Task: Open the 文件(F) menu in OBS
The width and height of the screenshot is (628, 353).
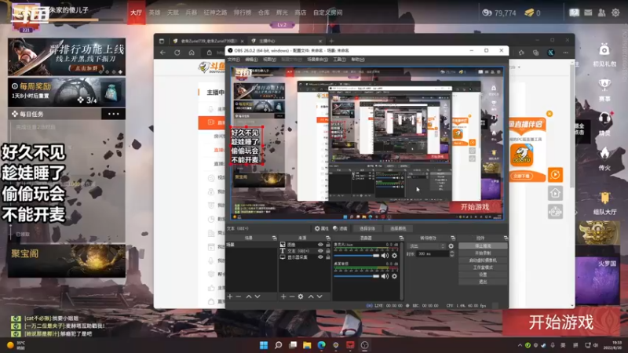Action: click(233, 60)
